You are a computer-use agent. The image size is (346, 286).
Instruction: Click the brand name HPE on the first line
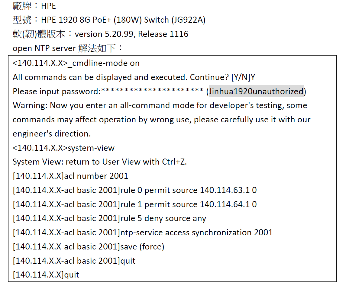tap(48, 6)
